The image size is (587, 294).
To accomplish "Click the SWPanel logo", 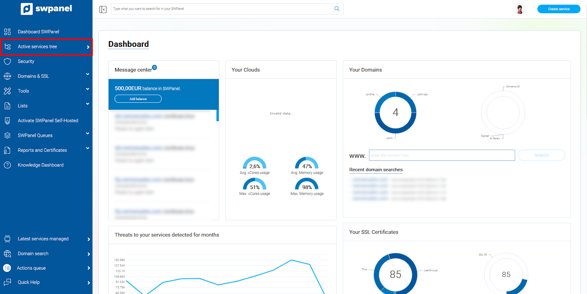I will pyautogui.click(x=46, y=9).
